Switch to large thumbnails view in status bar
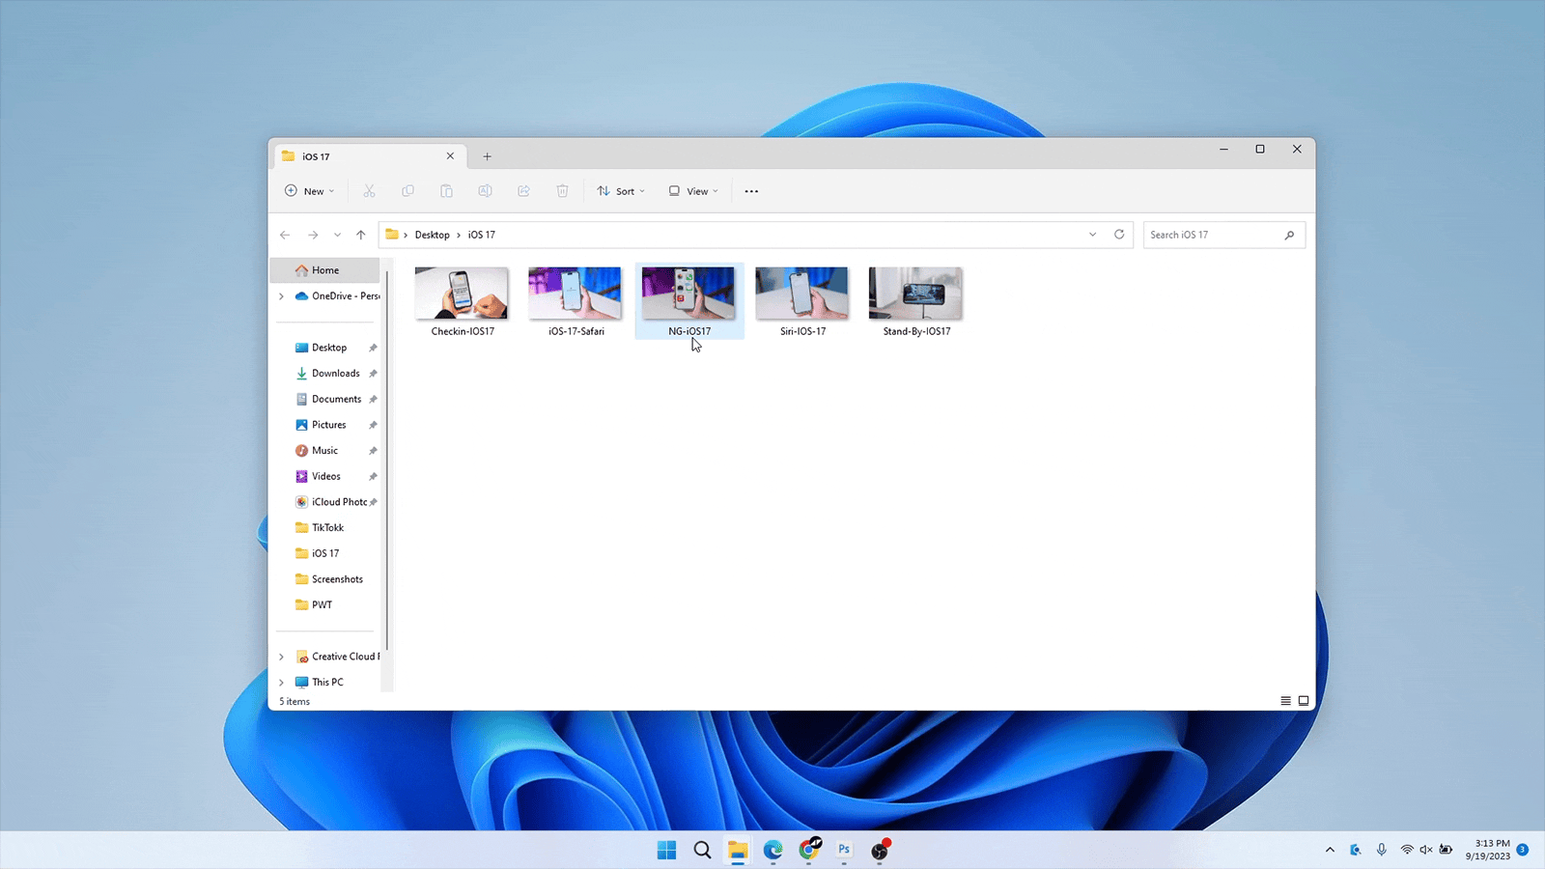The width and height of the screenshot is (1545, 869). tap(1303, 700)
